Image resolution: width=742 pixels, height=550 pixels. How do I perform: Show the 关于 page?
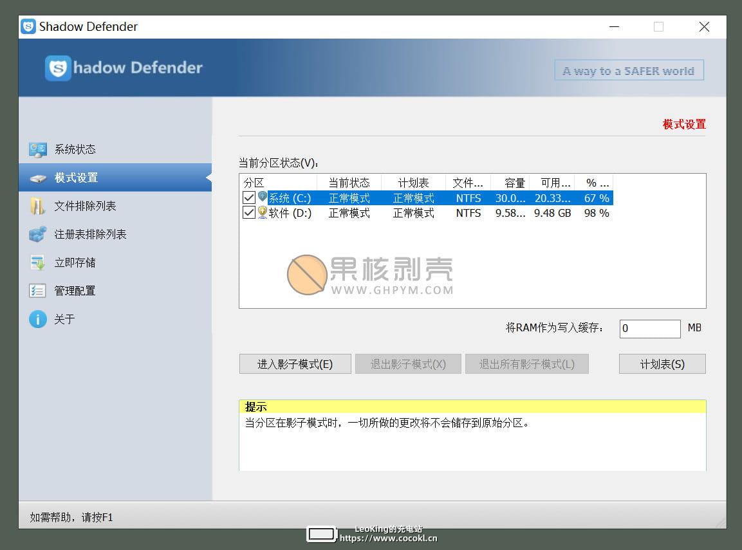tap(115, 319)
